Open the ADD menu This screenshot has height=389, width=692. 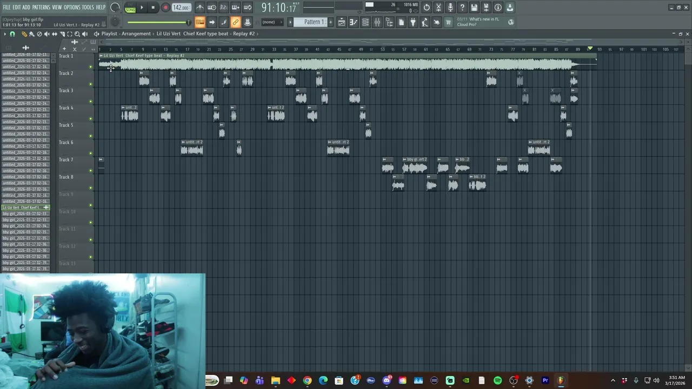(26, 7)
